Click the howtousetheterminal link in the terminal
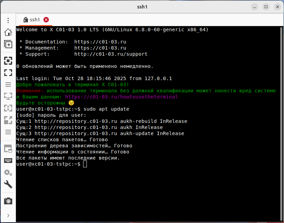The height and width of the screenshot is (223, 284). [x=121, y=97]
